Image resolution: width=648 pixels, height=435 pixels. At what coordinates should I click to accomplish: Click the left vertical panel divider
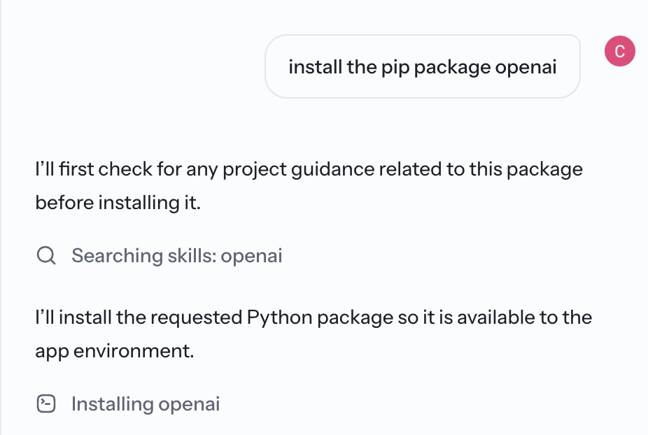pos(1,217)
